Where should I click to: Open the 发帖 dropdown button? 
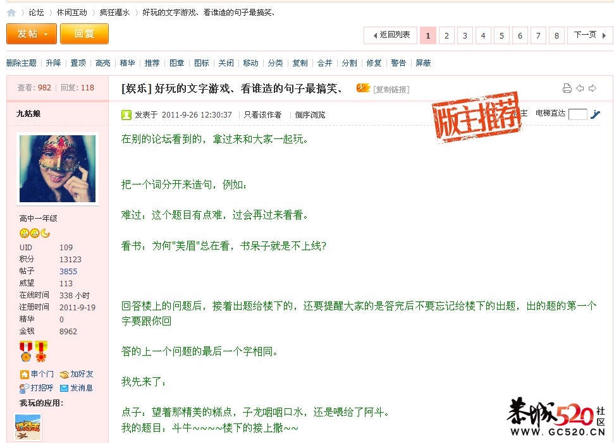[32, 34]
